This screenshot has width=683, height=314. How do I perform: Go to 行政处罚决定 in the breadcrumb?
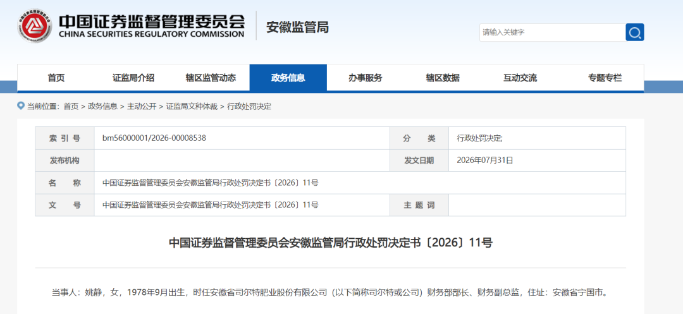click(249, 106)
